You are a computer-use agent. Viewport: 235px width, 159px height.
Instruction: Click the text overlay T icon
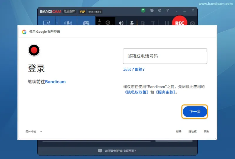click(x=153, y=23)
